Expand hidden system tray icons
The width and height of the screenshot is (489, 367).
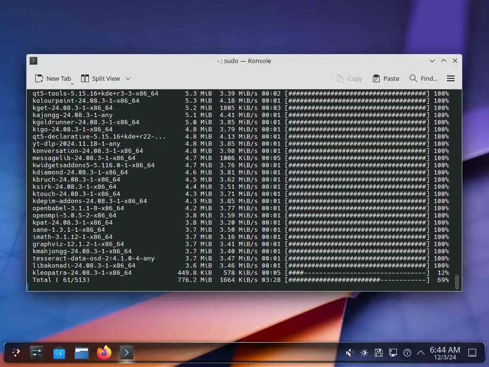pyautogui.click(x=420, y=353)
